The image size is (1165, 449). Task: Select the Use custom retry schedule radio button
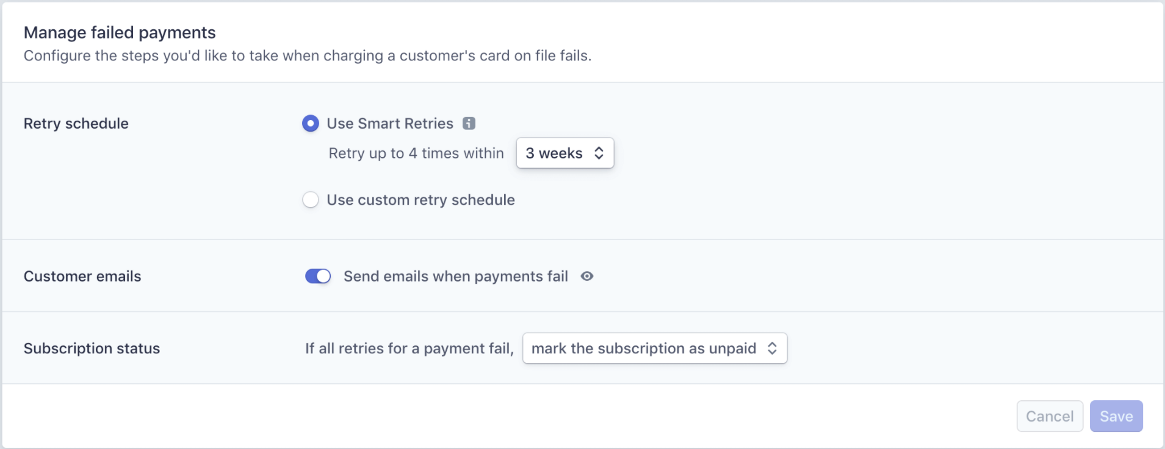pos(311,200)
